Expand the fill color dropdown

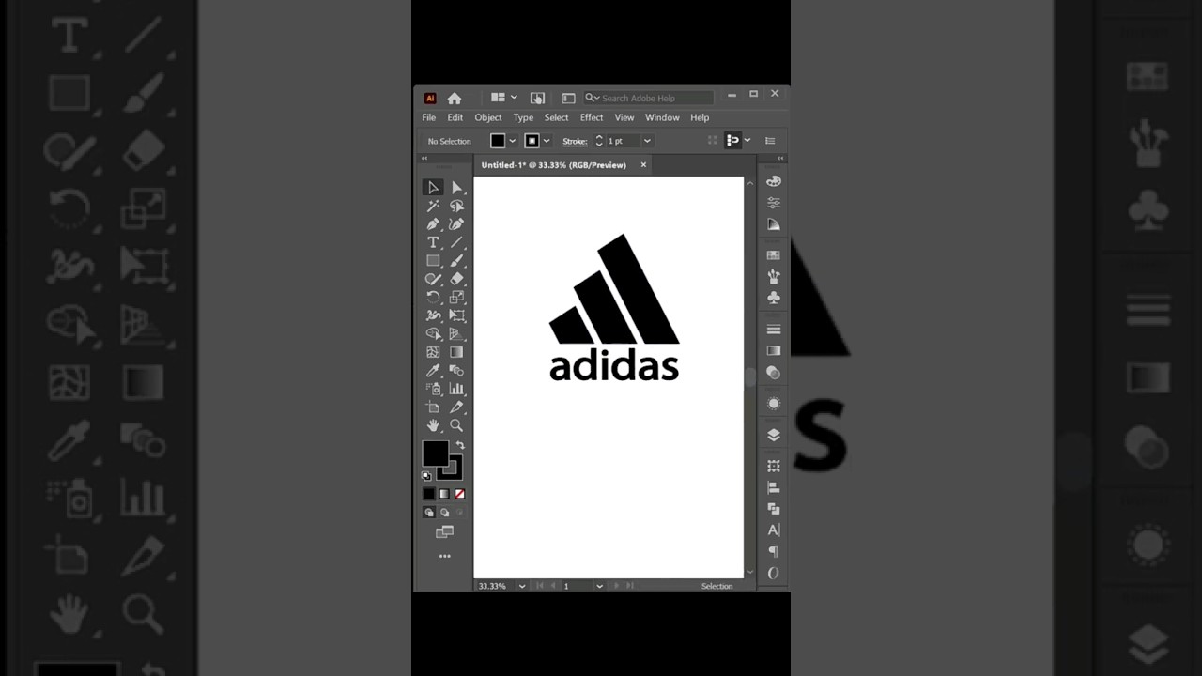pos(512,141)
